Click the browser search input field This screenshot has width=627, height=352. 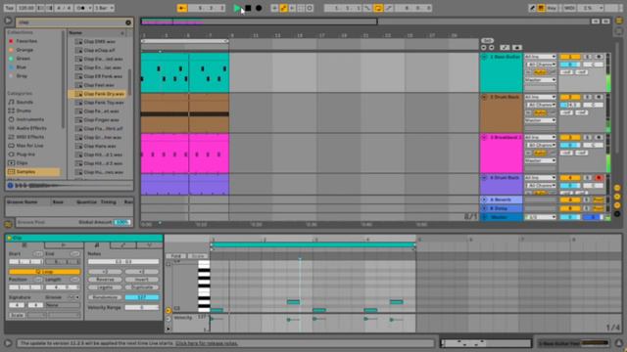coord(71,22)
